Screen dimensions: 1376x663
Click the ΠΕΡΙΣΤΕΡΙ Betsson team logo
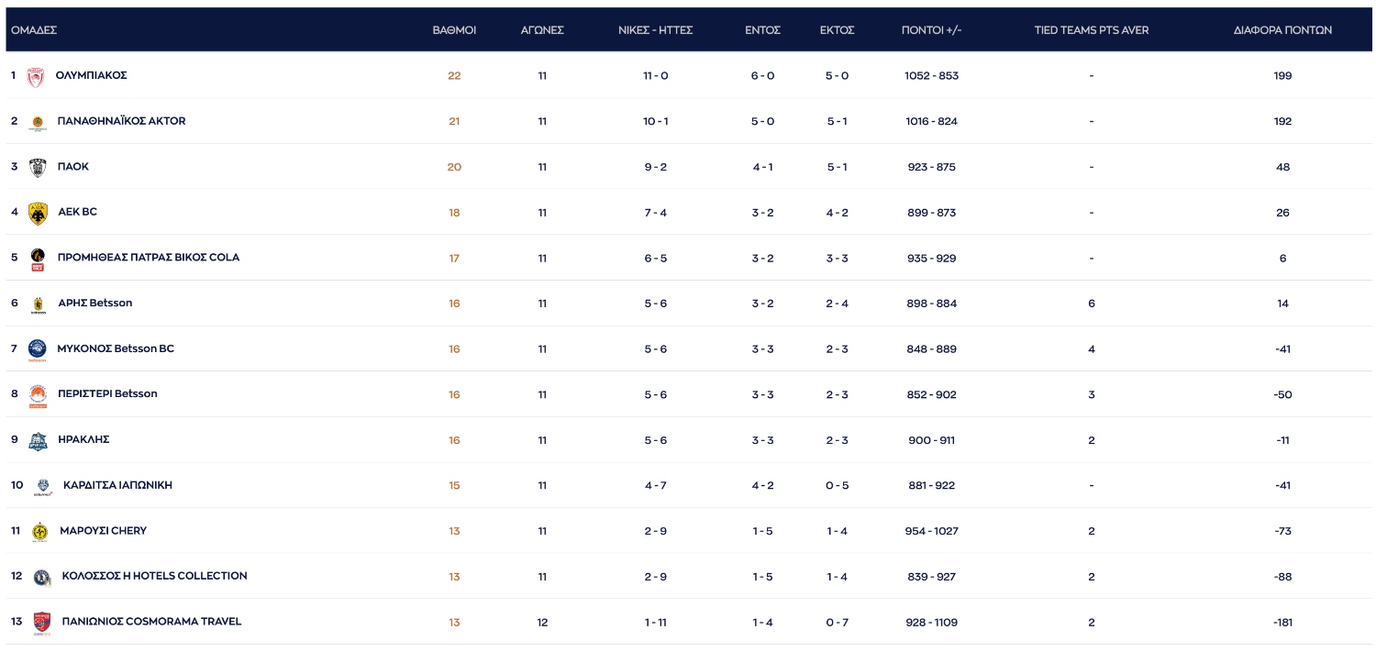38,395
